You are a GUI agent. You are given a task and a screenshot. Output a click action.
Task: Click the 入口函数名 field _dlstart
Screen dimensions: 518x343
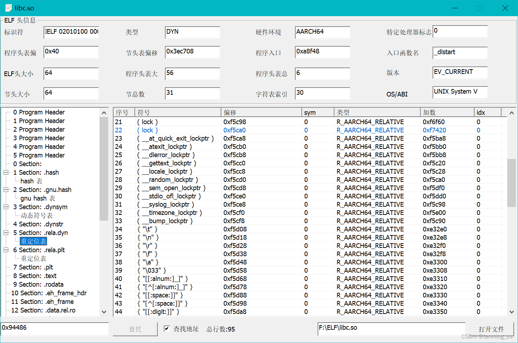pyautogui.click(x=460, y=53)
